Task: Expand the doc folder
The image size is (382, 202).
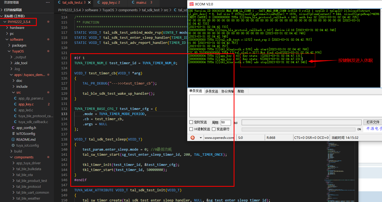Action: coord(13,81)
